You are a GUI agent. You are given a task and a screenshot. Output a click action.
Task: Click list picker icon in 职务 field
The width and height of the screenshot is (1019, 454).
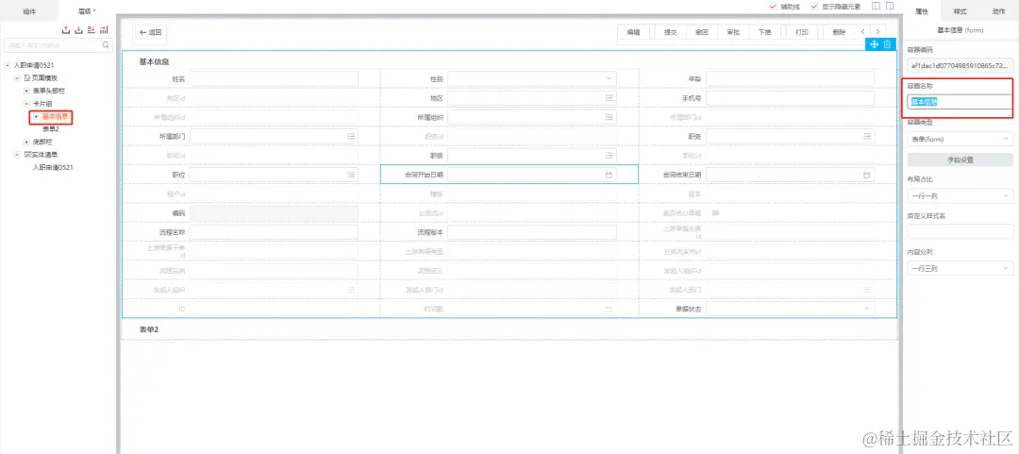point(867,136)
